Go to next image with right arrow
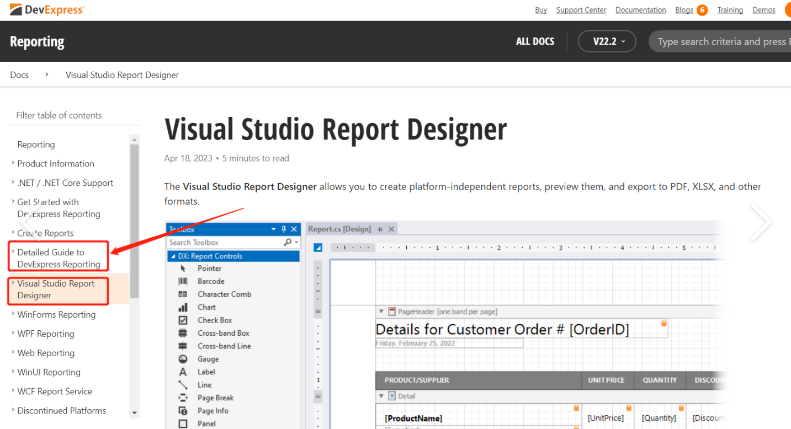This screenshot has width=791, height=429. coord(761,222)
